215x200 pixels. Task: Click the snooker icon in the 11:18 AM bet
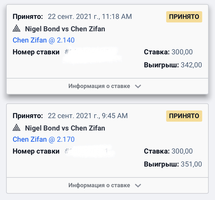pyautogui.click(x=17, y=29)
